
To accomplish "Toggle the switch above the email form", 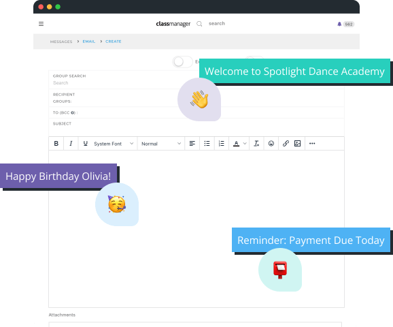I will coord(182,62).
